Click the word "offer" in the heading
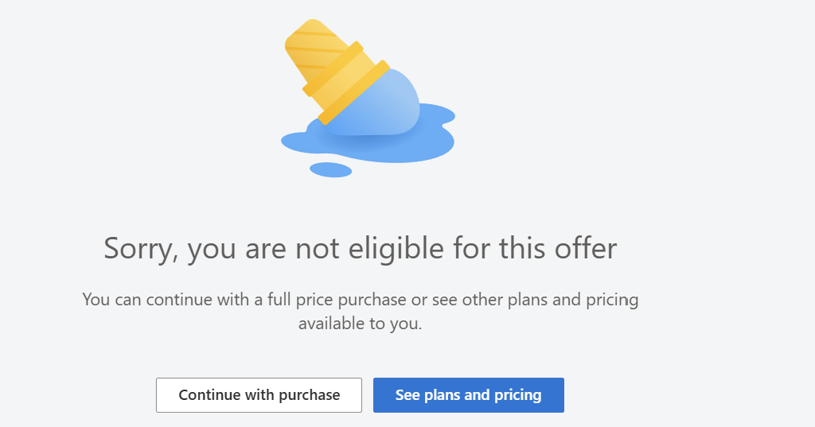 [x=586, y=249]
